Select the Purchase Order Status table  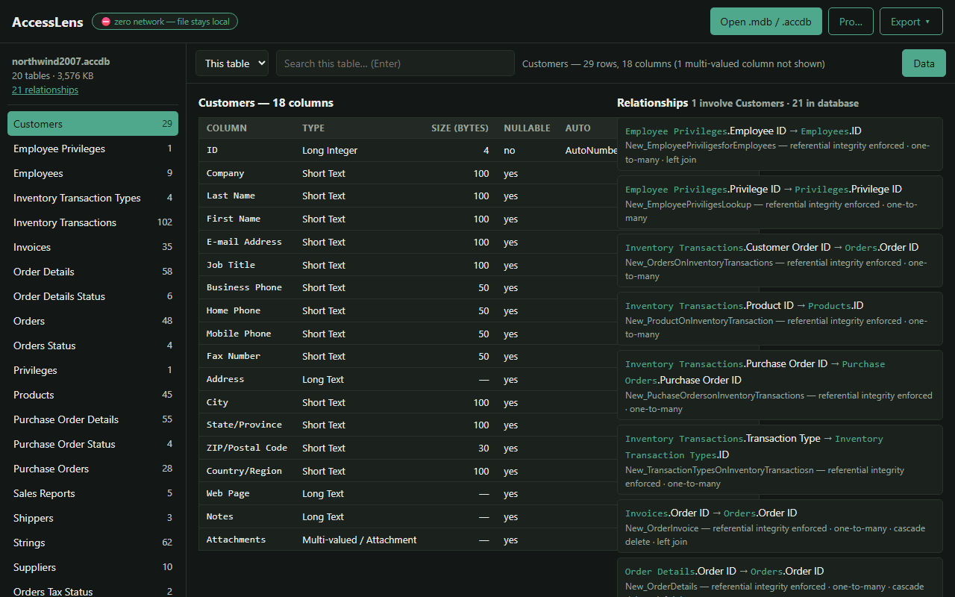point(93,444)
